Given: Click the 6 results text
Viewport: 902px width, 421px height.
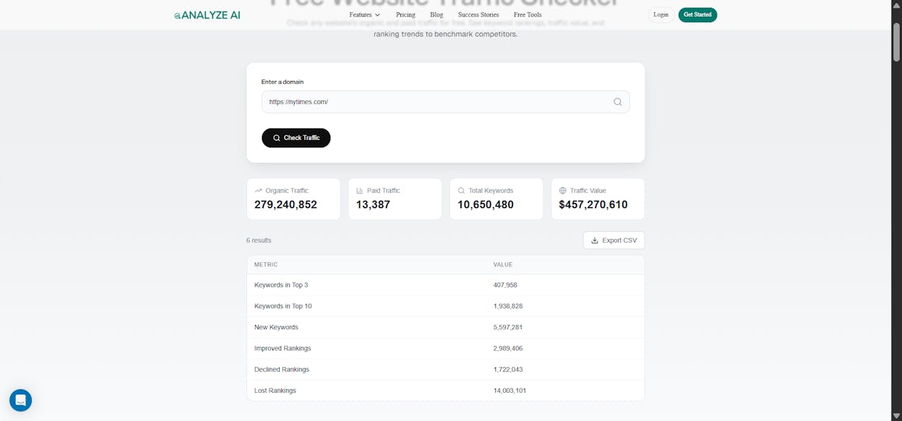Looking at the screenshot, I should coord(259,240).
